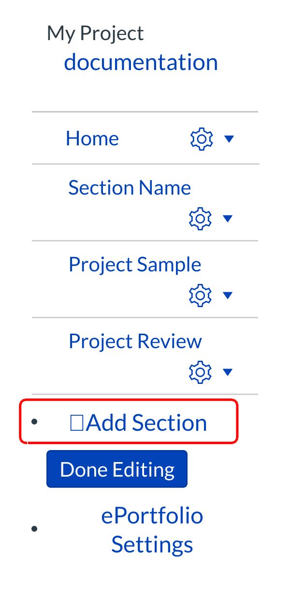Open the Project Review dropdown arrow
The height and width of the screenshot is (593, 290).
click(x=228, y=372)
